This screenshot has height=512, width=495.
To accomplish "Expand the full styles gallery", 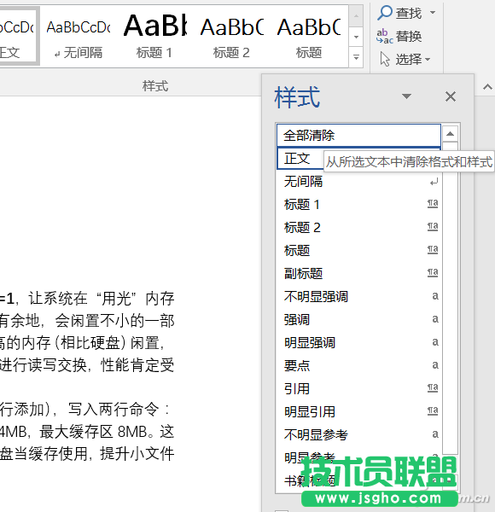I will pyautogui.click(x=356, y=58).
